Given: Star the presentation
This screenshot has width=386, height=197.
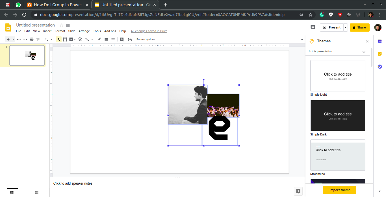Looking at the screenshot, I should click(x=62, y=25).
